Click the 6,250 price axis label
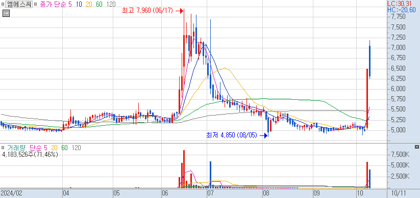 coord(398,78)
